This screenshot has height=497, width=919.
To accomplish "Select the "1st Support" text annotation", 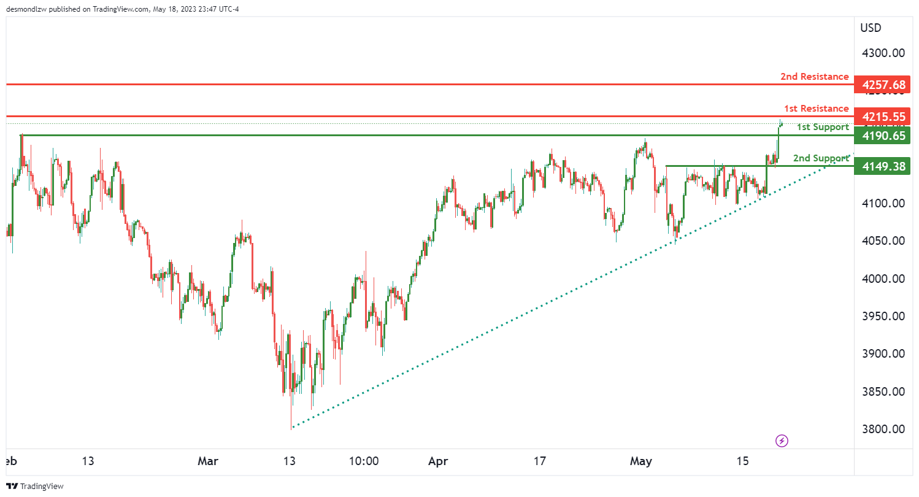I will (823, 127).
